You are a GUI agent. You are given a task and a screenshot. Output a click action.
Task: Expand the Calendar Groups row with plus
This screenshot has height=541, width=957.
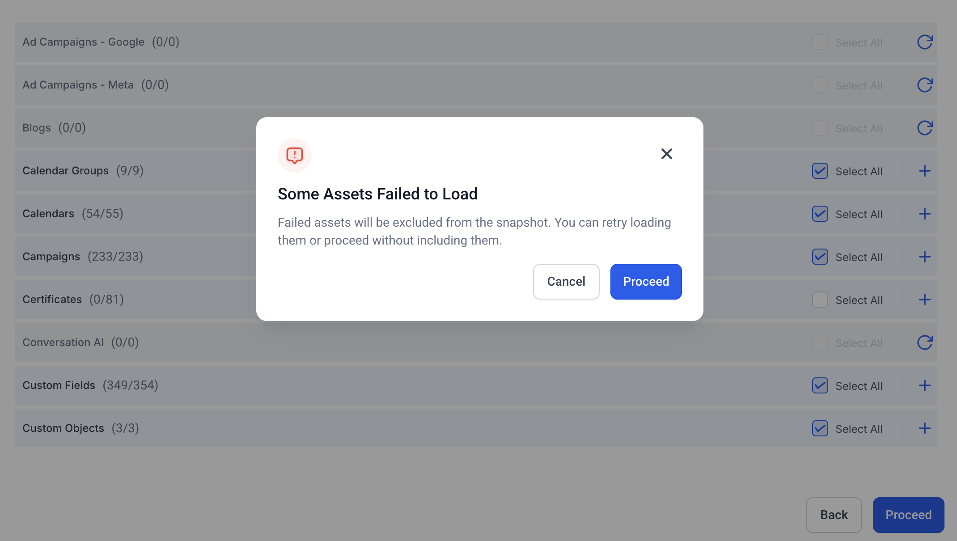pyautogui.click(x=924, y=171)
